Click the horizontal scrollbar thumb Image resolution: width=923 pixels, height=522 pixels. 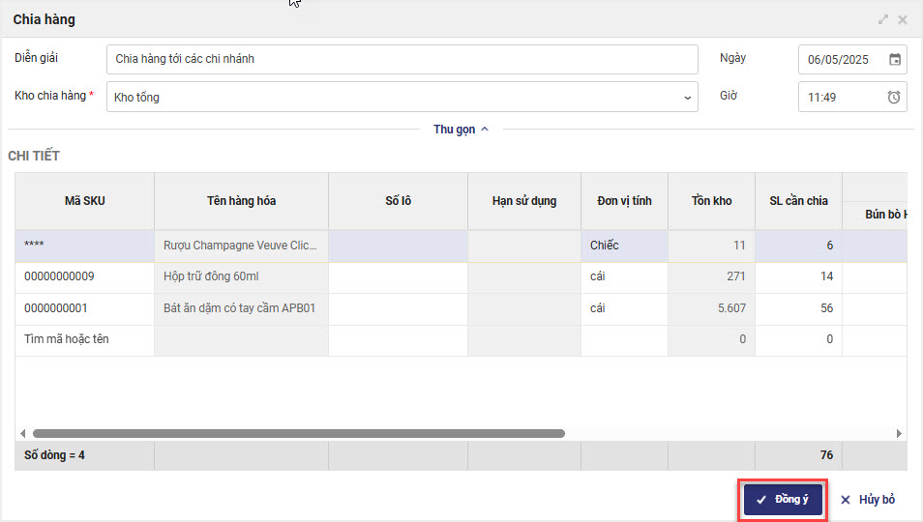pos(298,434)
